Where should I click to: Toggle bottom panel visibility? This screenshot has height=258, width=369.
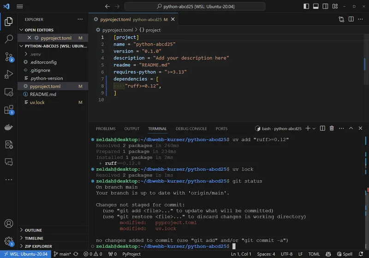pyautogui.click(x=315, y=6)
